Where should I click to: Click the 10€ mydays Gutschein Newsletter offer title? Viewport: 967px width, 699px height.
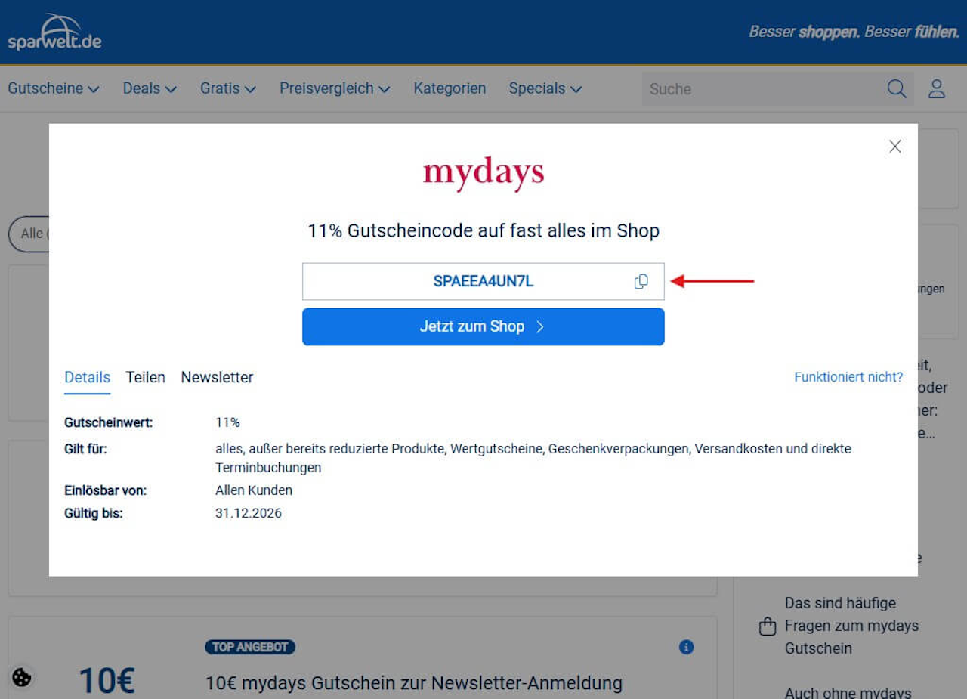(414, 683)
